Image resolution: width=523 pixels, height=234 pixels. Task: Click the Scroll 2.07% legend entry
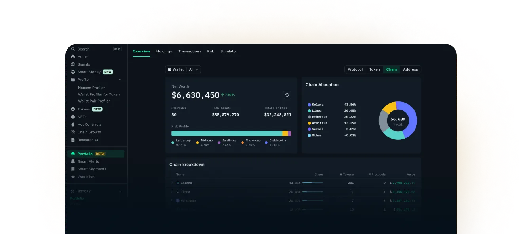point(332,129)
